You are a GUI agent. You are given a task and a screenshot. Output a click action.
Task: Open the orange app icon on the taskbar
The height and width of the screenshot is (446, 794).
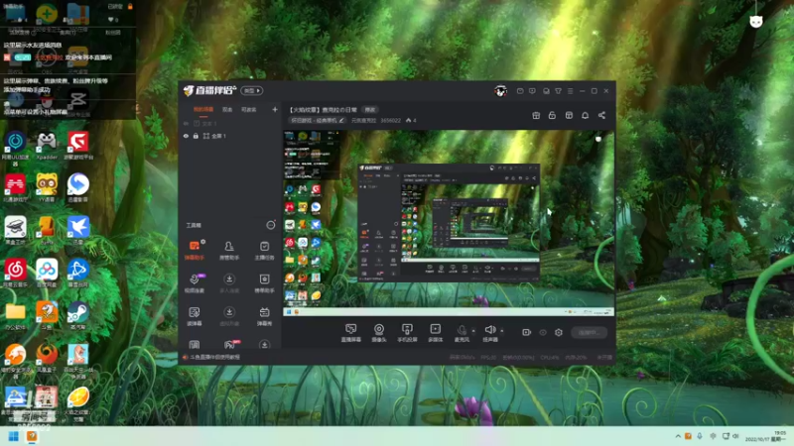tap(32, 436)
